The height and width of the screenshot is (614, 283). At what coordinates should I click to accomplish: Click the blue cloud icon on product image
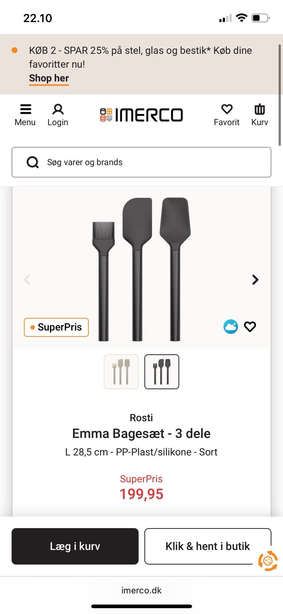click(x=231, y=327)
